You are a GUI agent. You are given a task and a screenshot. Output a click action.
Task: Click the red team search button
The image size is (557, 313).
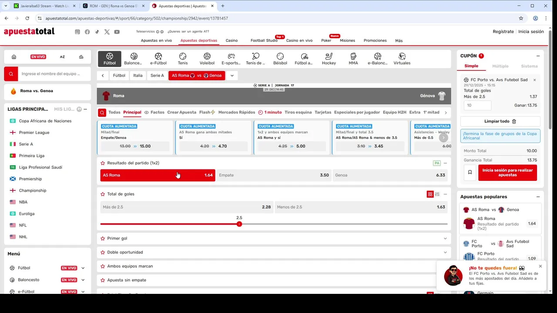11,74
